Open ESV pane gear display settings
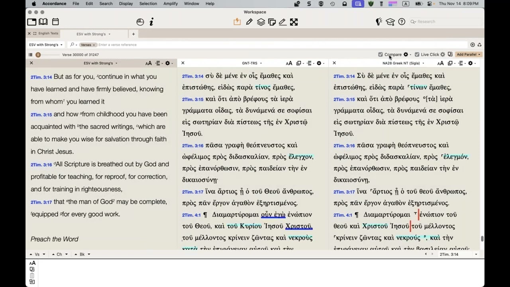Viewport: 510px width, 287px height. (x=169, y=63)
